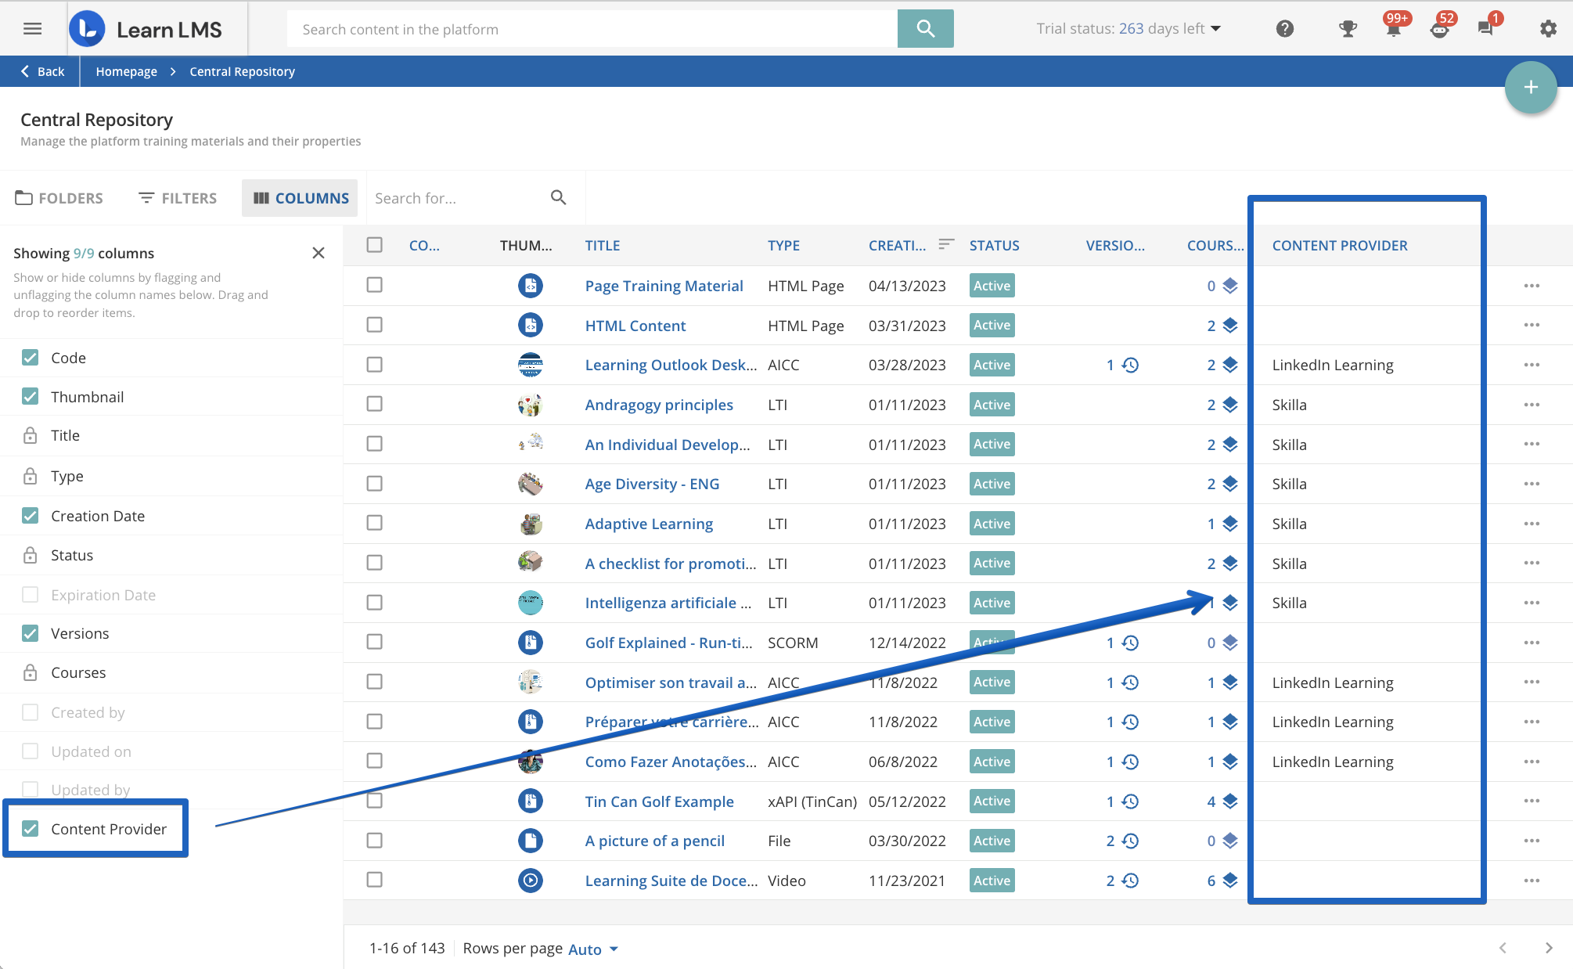1573x969 pixels.
Task: Click the global search magnifier button
Action: [925, 29]
